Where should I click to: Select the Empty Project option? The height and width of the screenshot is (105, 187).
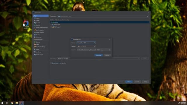[x=41, y=55]
